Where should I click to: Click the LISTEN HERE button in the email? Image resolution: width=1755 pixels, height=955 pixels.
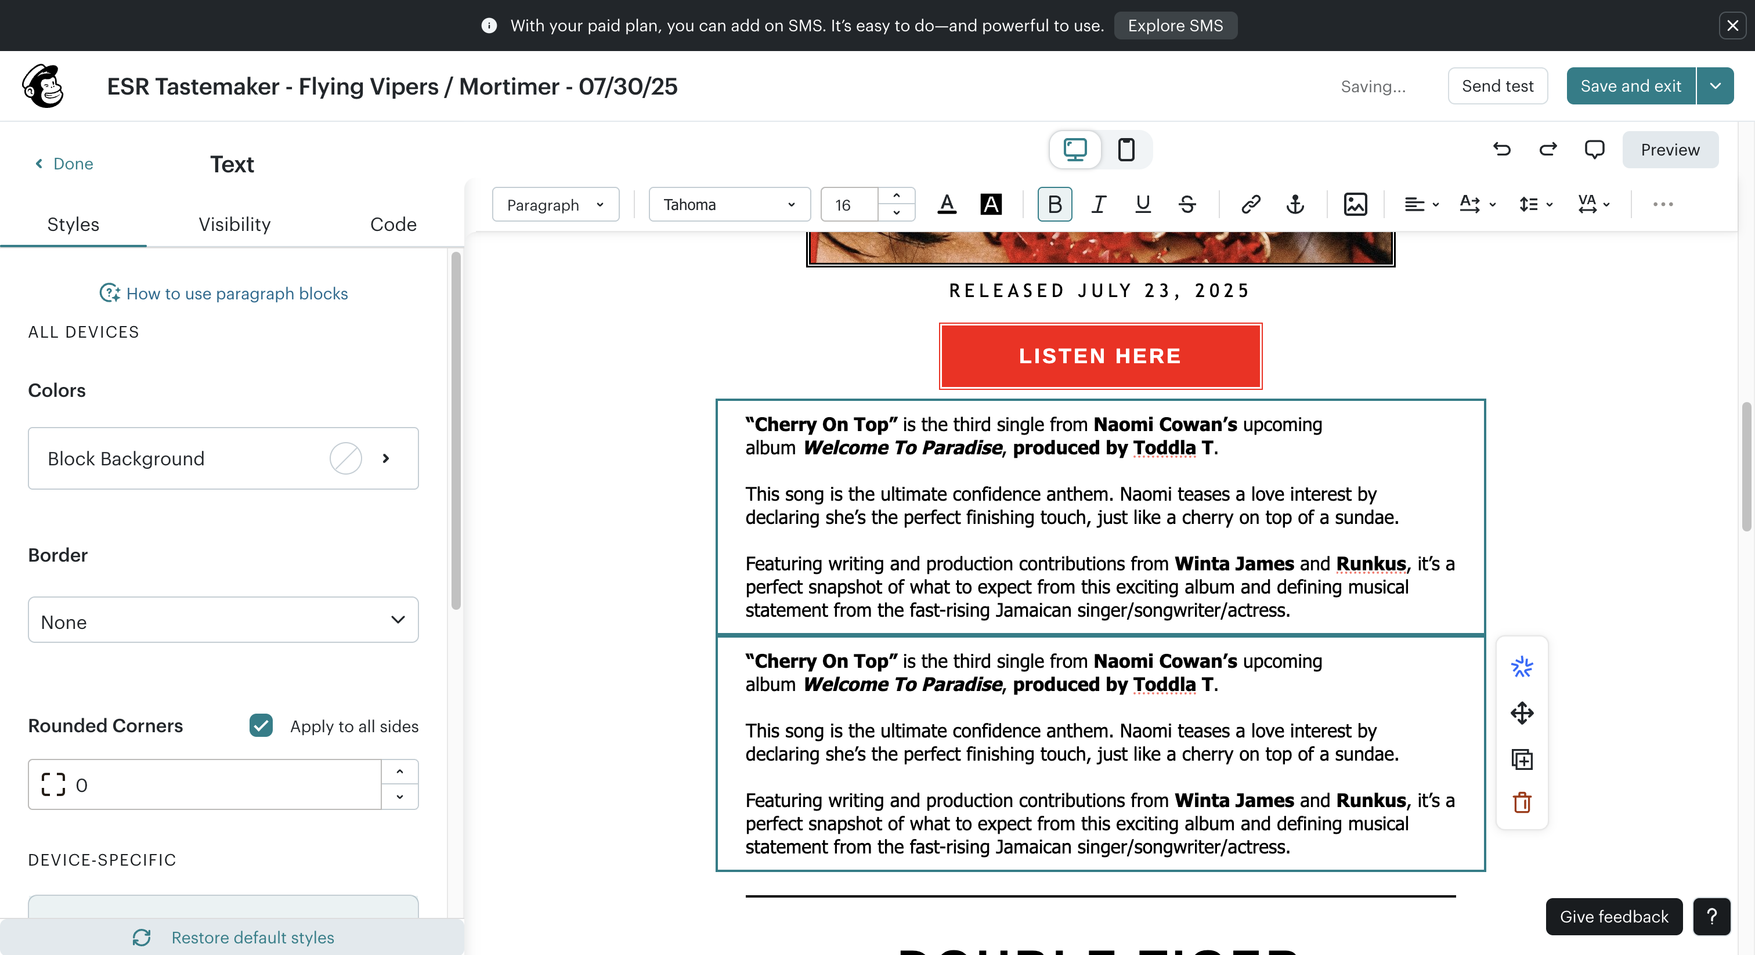1100,356
